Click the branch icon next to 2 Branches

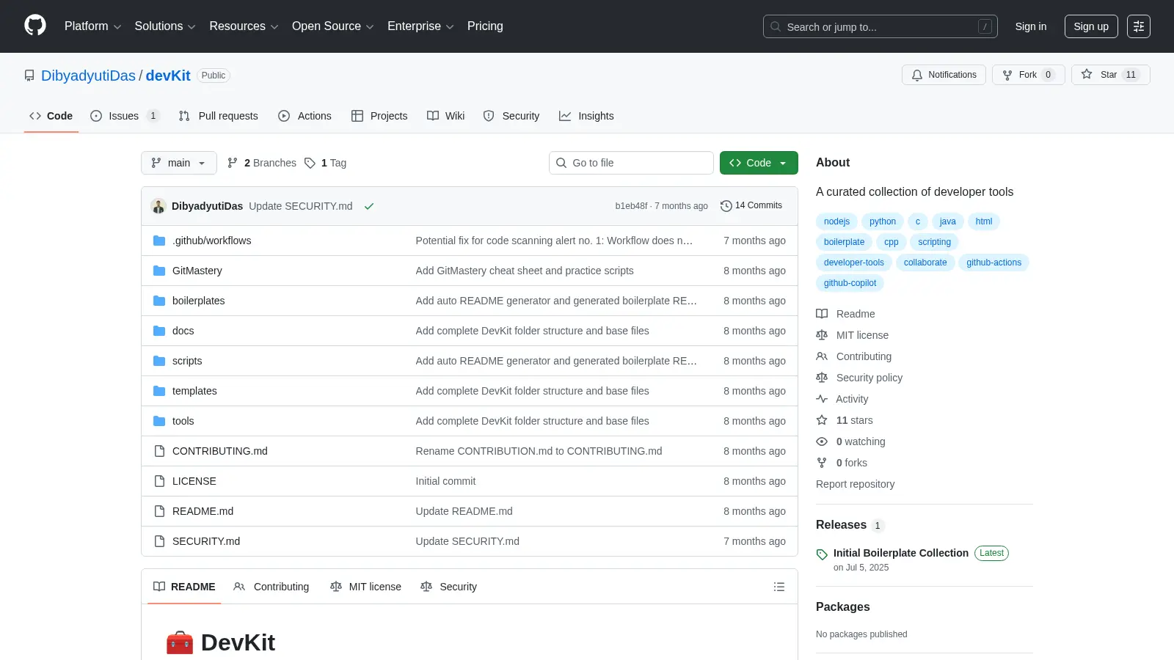tap(233, 163)
